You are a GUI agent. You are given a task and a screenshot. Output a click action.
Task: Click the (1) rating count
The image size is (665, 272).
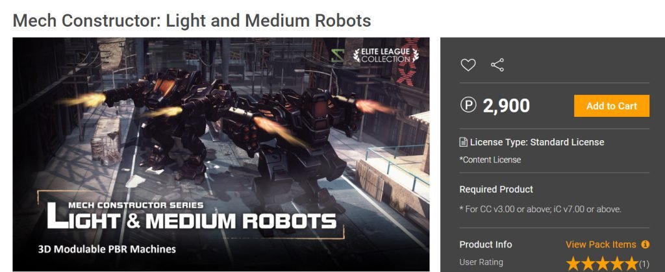point(644,264)
